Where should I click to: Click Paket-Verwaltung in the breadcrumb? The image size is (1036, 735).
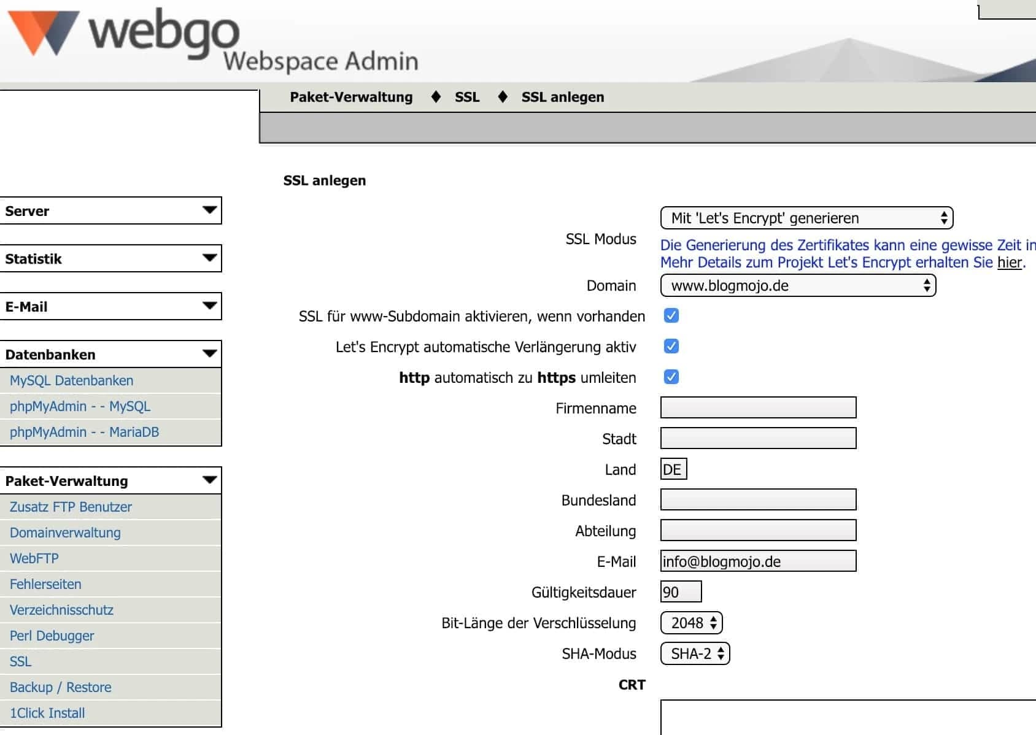point(351,98)
